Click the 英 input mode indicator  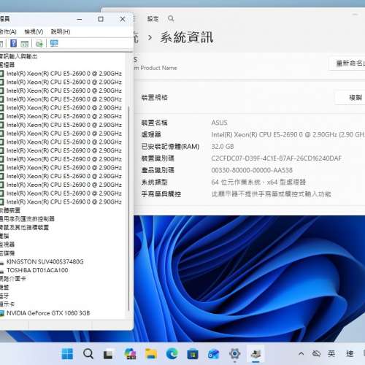[331, 353]
